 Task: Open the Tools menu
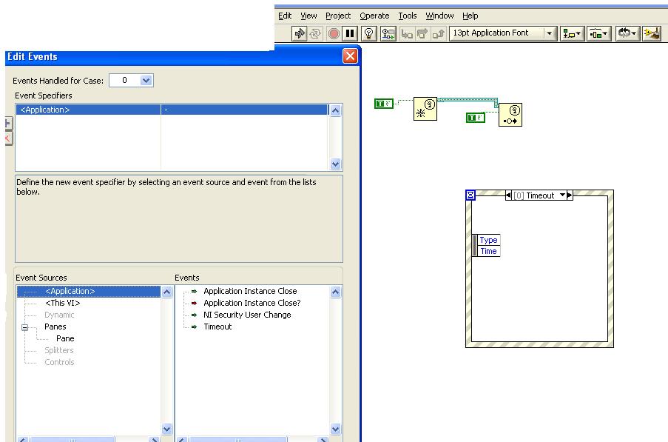(408, 16)
